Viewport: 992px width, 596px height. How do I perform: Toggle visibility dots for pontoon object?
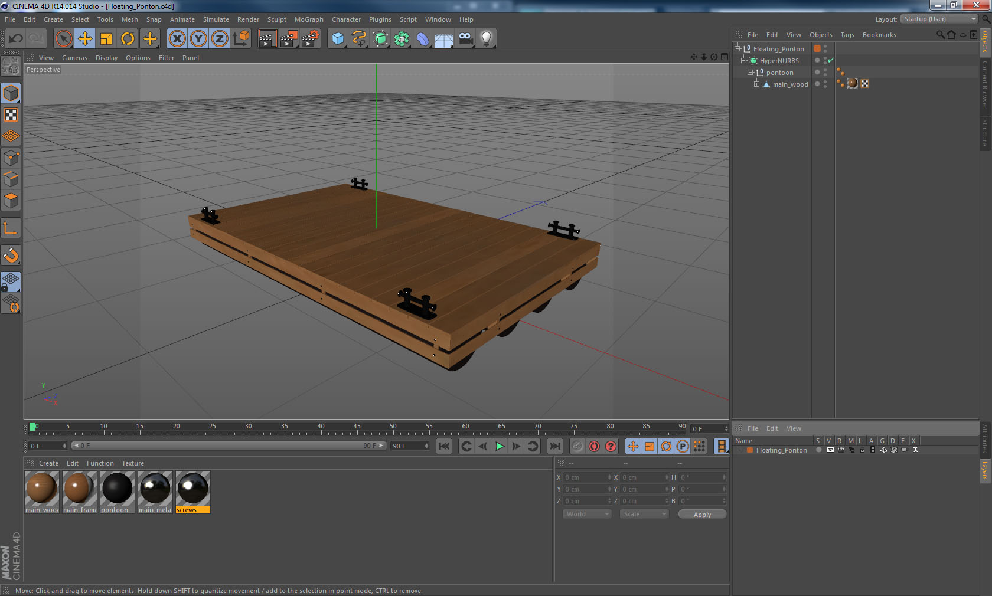(825, 72)
